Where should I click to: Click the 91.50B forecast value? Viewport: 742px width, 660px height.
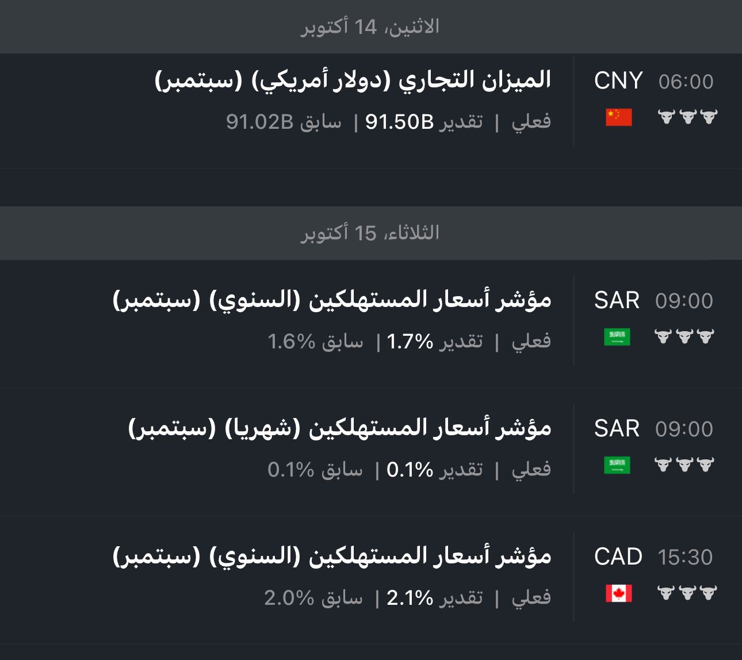pos(399,122)
